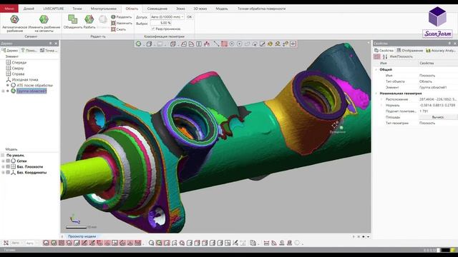
Task: Select the Сжать shrink tool
Action: pos(118,29)
